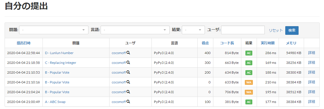Click WA badge in 21:04:24 row
The width and height of the screenshot is (324, 109).
249,92
